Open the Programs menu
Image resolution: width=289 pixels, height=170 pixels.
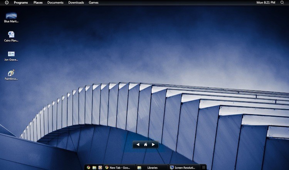coord(21,3)
